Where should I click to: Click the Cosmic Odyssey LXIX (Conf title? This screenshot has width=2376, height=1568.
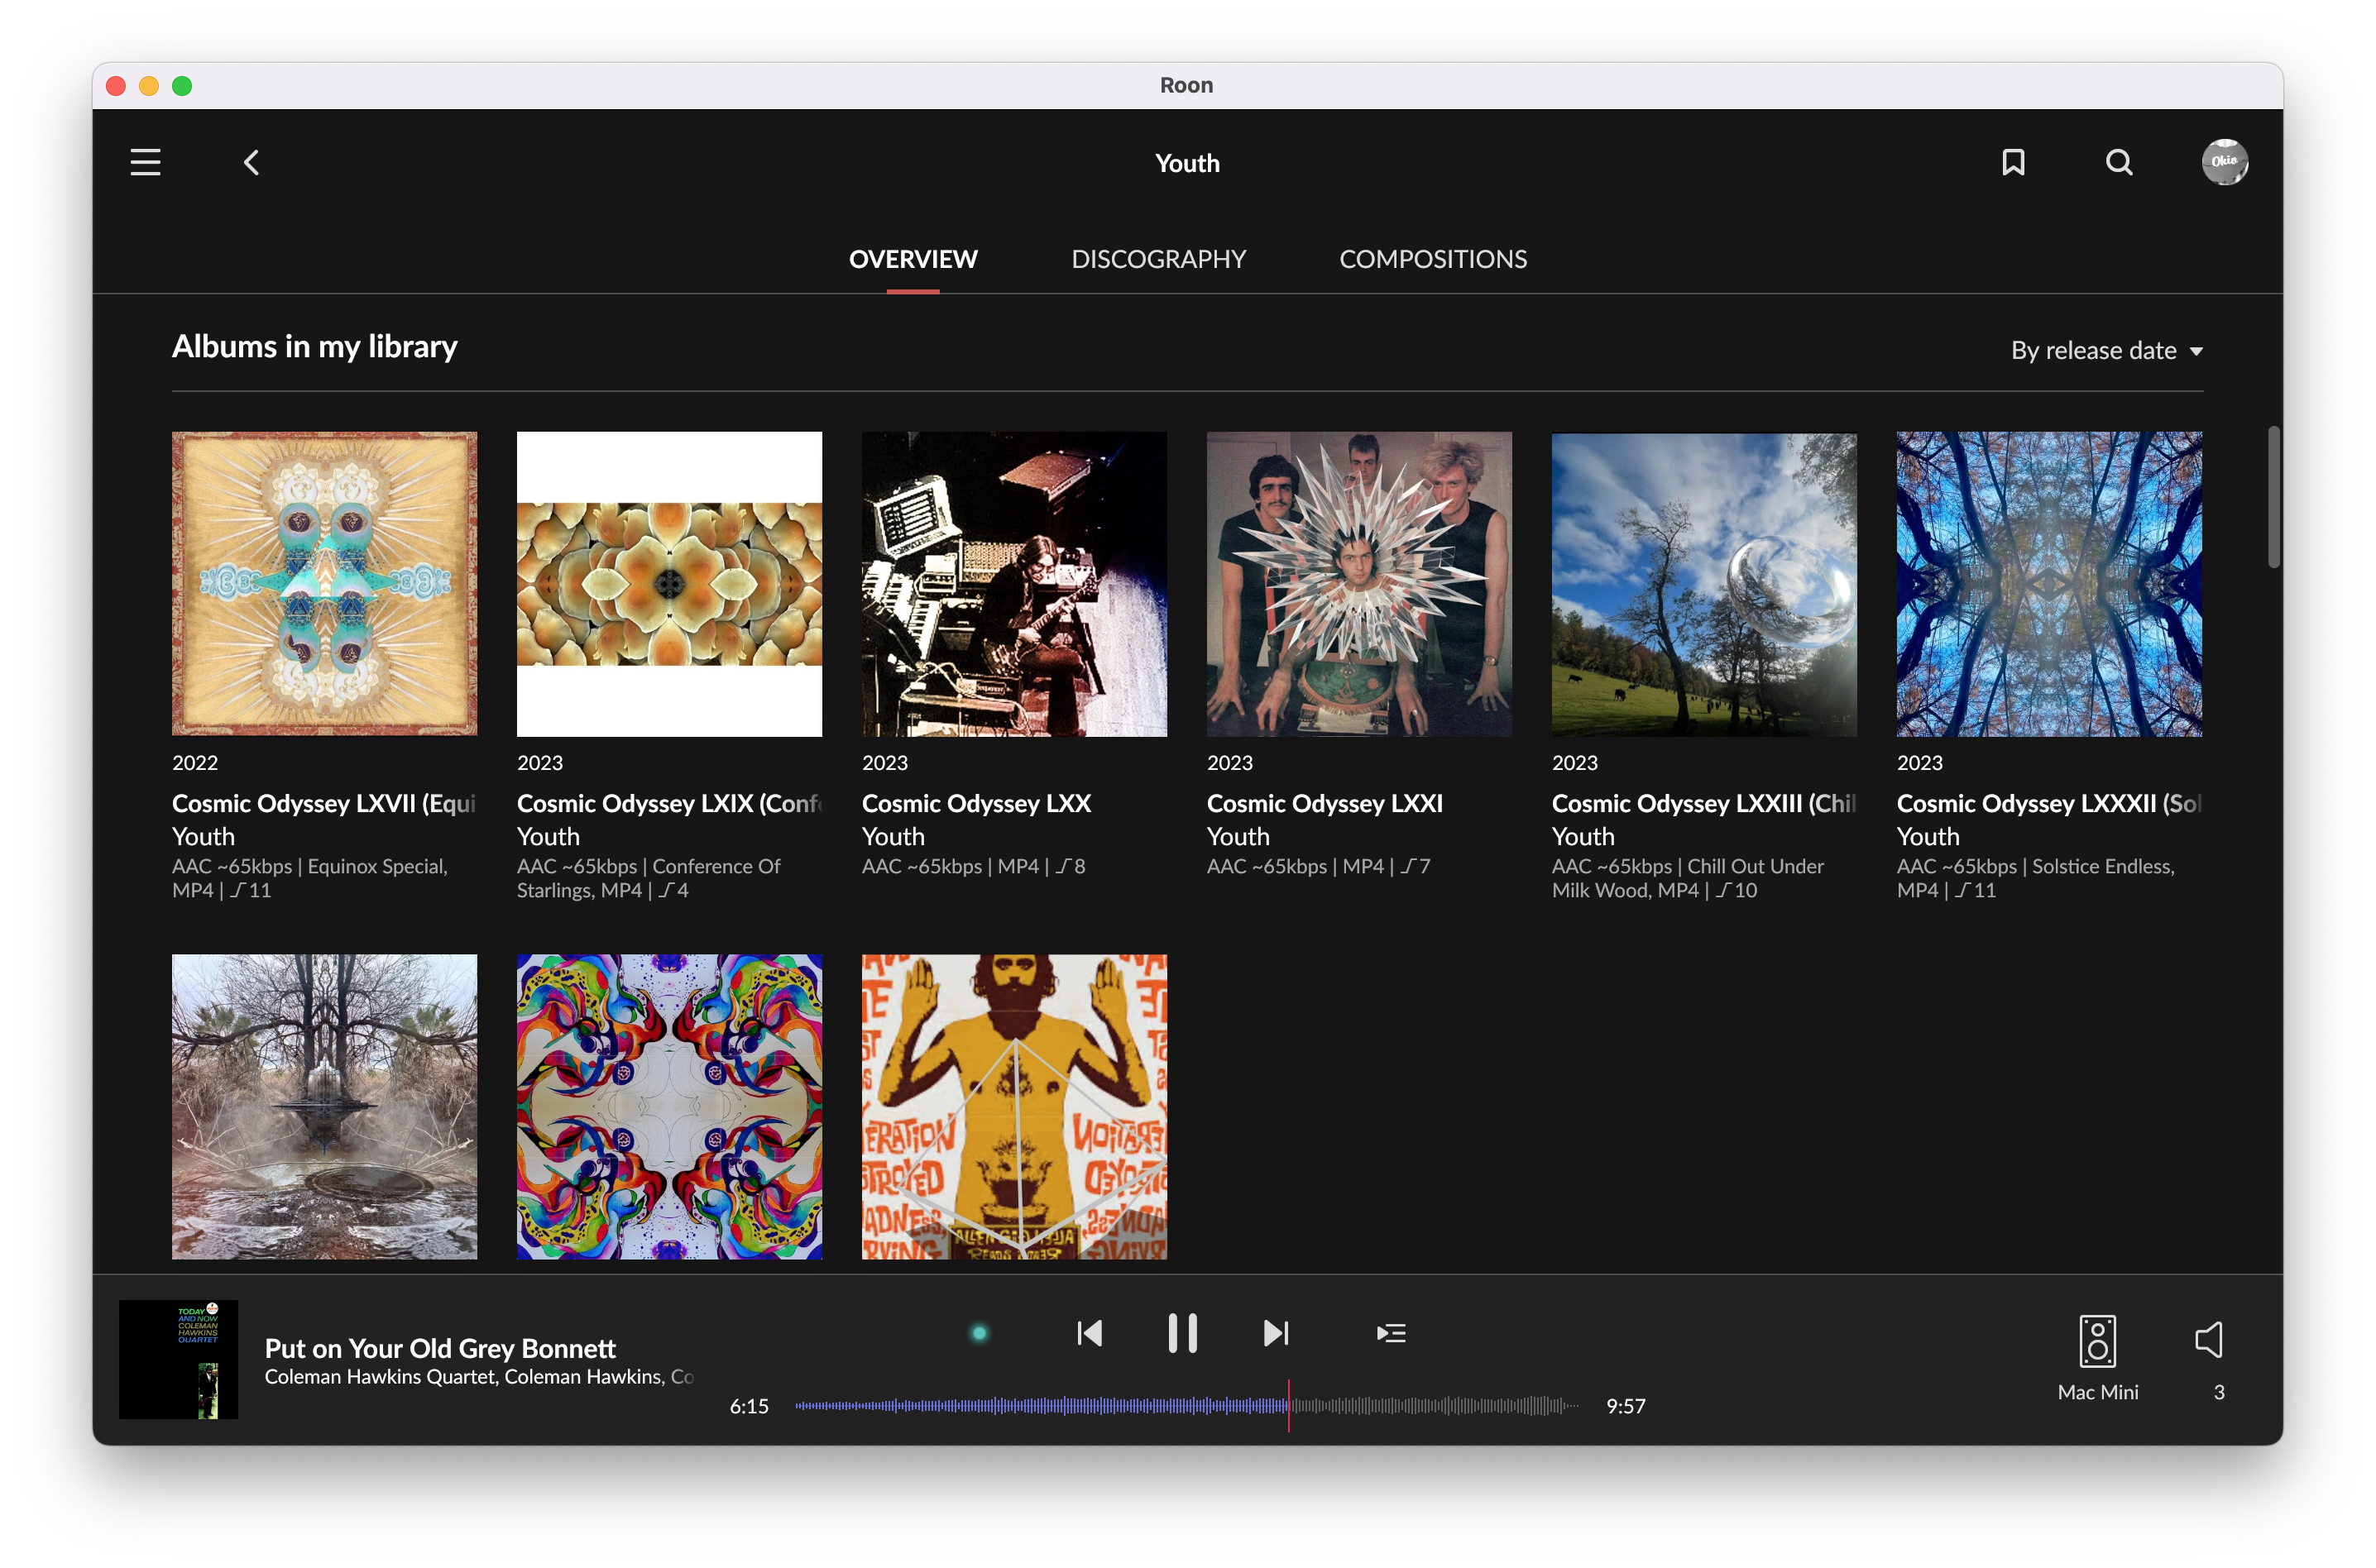click(x=669, y=803)
